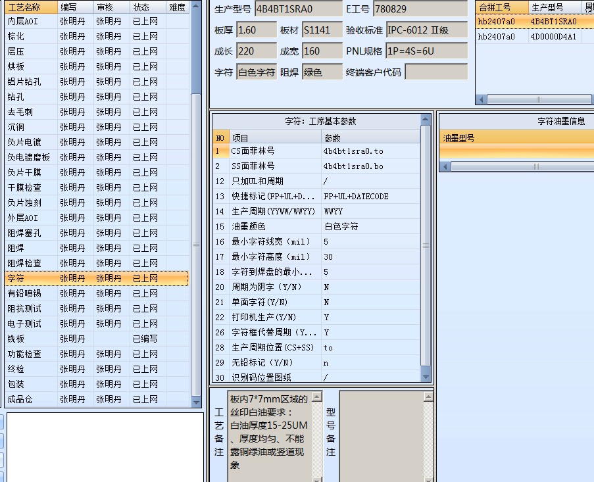The image size is (594, 482).
Task: Select the 阻焊塞孔 process row
Action: tap(97, 233)
